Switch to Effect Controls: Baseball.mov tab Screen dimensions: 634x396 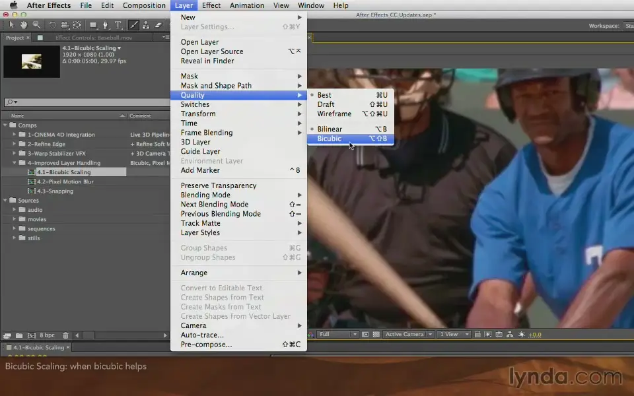pos(94,38)
